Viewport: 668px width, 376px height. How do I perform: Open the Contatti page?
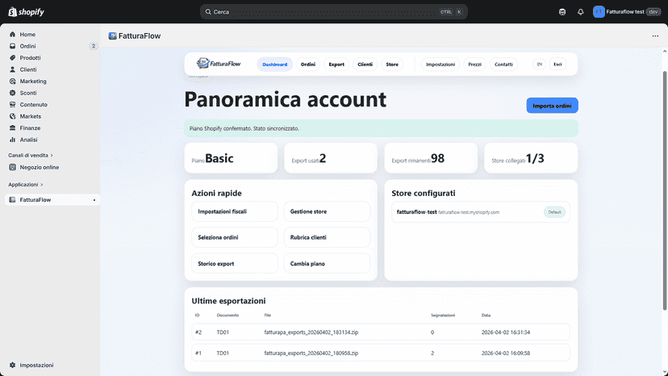(x=503, y=65)
